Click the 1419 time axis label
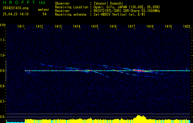Screen dimensions: 193x123 click(168, 26)
